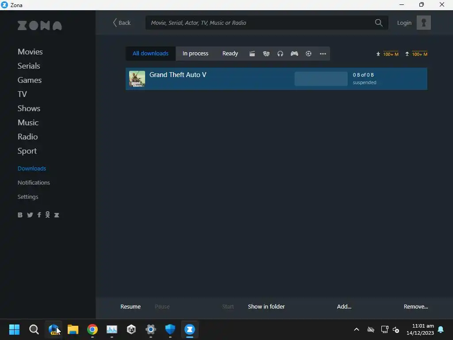
Task: Click the user avatar icon
Action: (x=423, y=23)
